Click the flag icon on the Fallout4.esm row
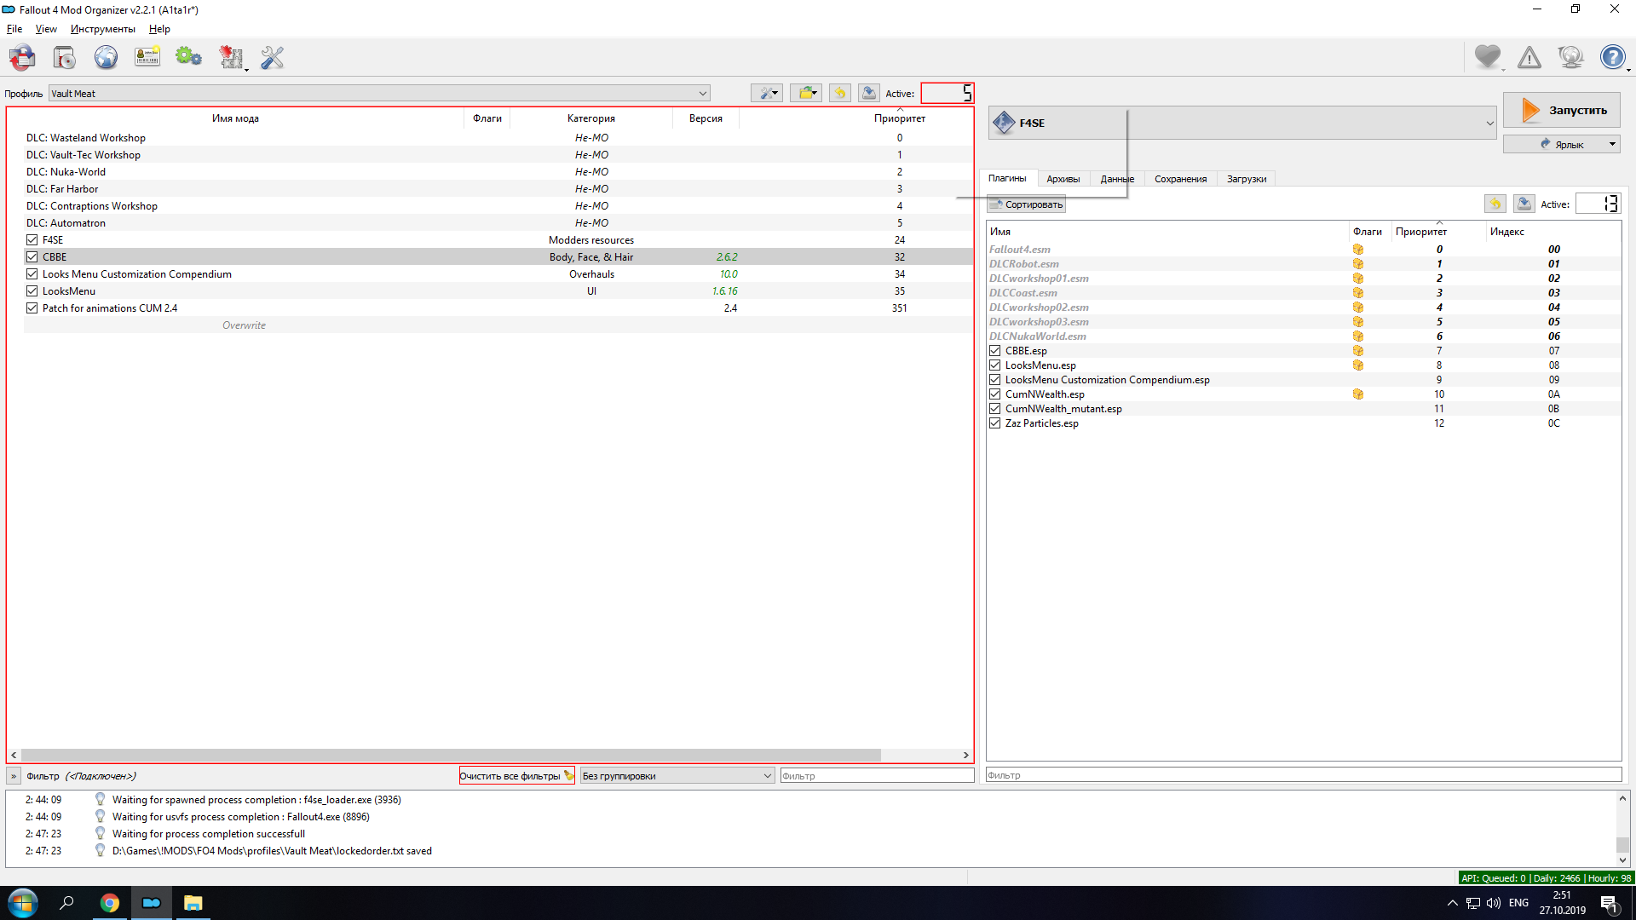This screenshot has width=1636, height=920. [1358, 250]
